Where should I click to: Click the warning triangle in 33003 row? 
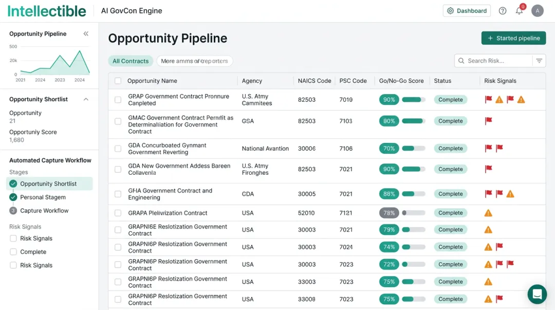pos(488,282)
